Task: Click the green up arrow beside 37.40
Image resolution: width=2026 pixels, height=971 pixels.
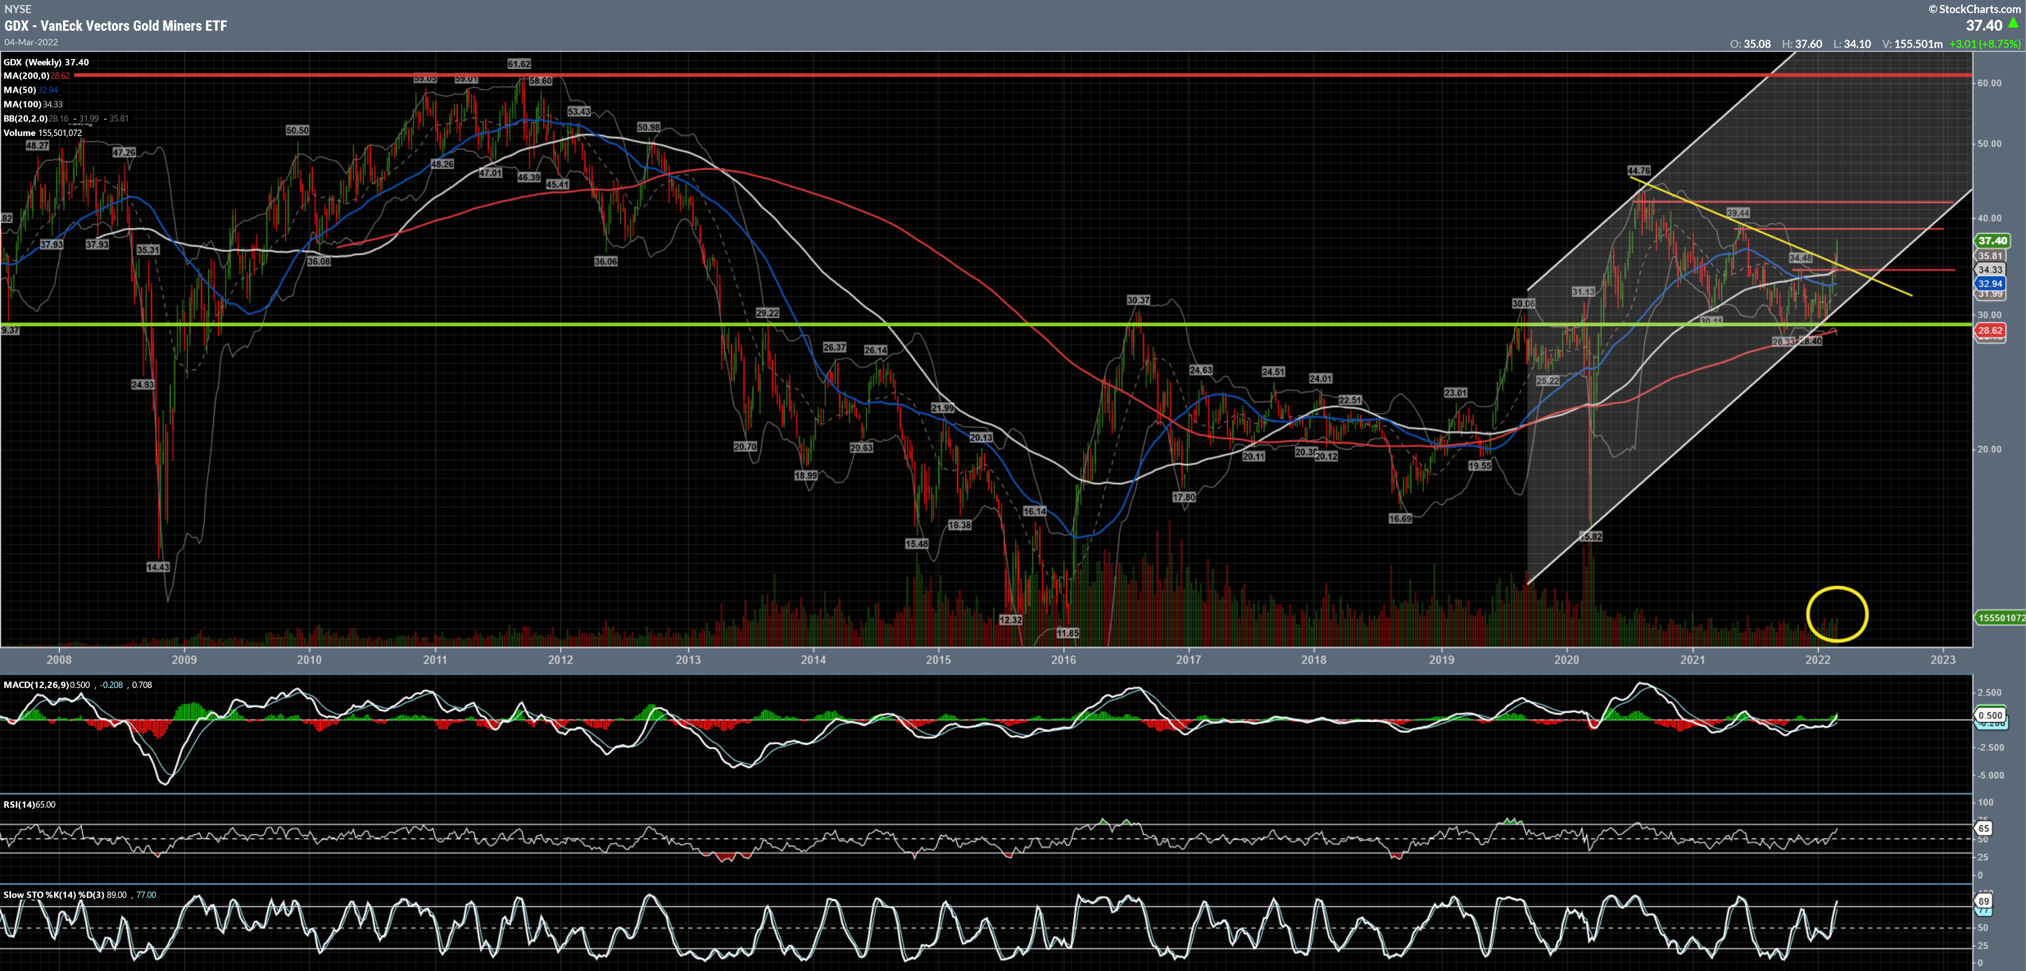Action: pos(2013,24)
